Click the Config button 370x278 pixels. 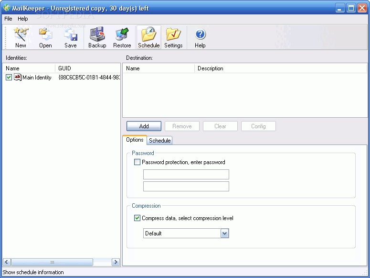click(258, 126)
